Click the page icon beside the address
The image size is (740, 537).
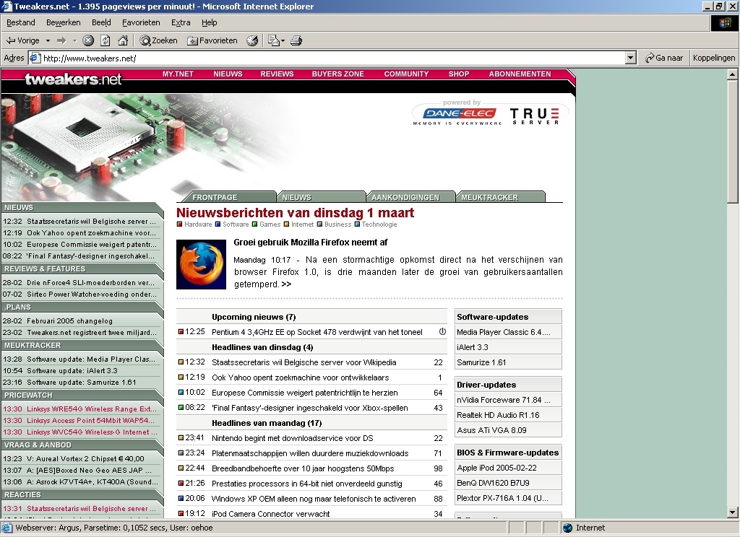point(35,58)
